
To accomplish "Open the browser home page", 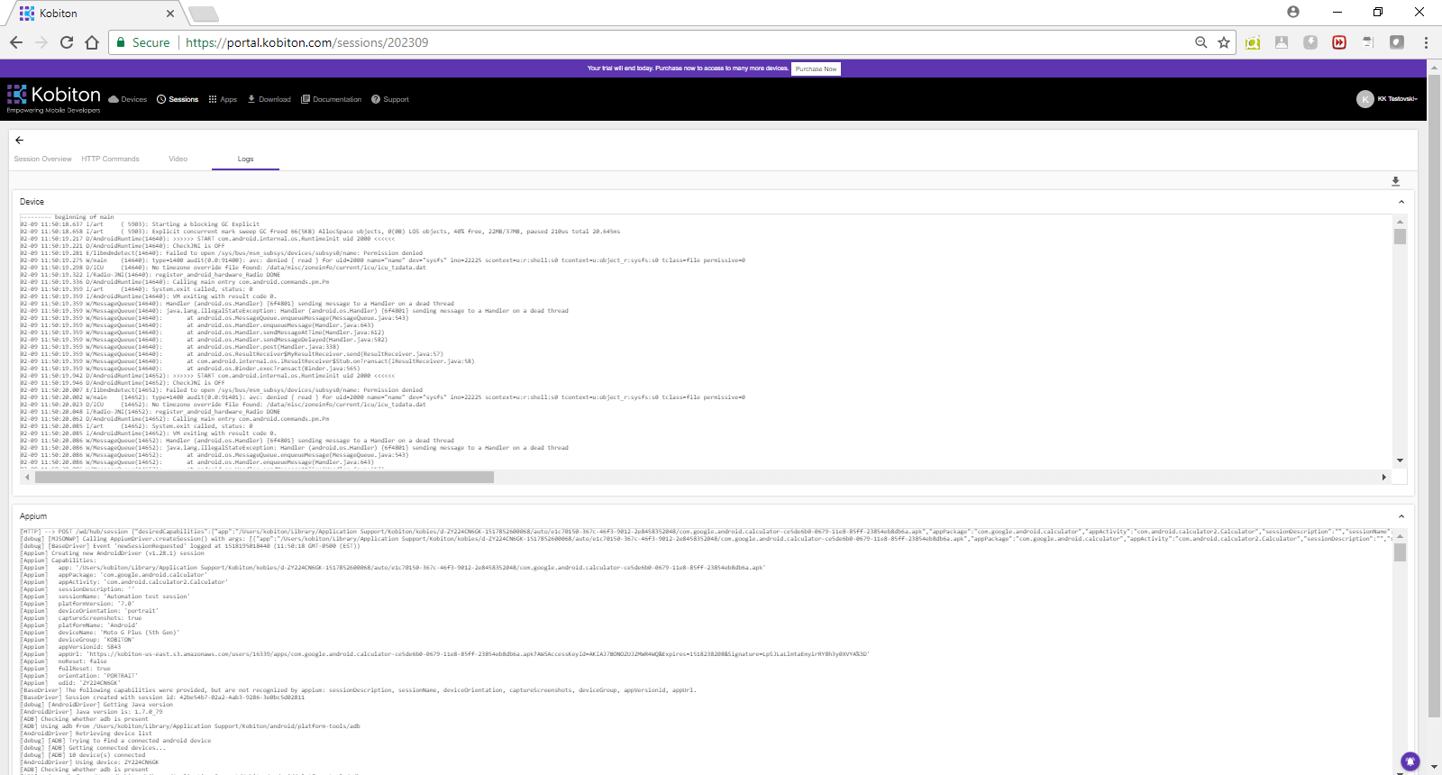I will pos(92,42).
